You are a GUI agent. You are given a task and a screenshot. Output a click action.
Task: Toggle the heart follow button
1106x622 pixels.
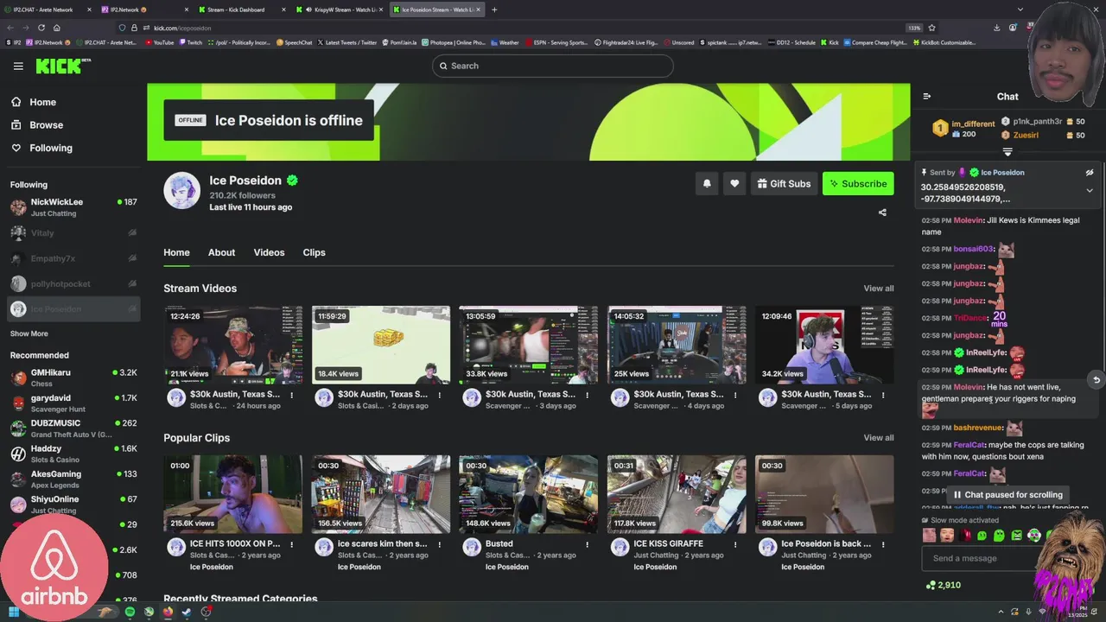[x=734, y=183]
